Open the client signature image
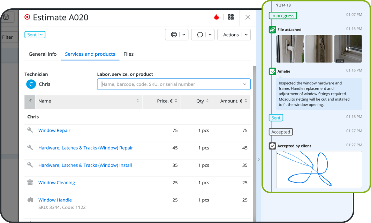 (319, 169)
